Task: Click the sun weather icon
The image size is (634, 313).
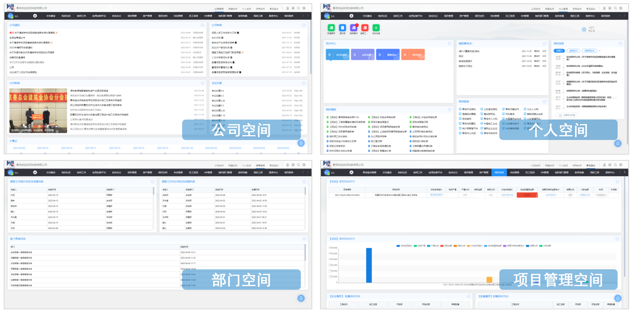Action: coord(584,29)
